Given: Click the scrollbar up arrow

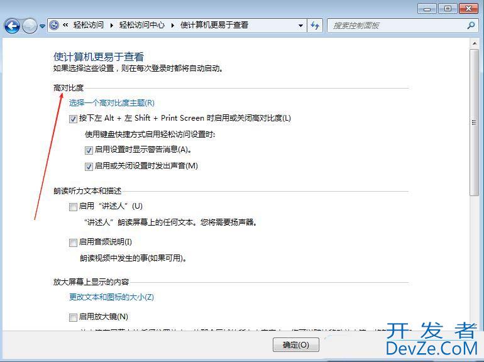Looking at the screenshot, I should 475,43.
